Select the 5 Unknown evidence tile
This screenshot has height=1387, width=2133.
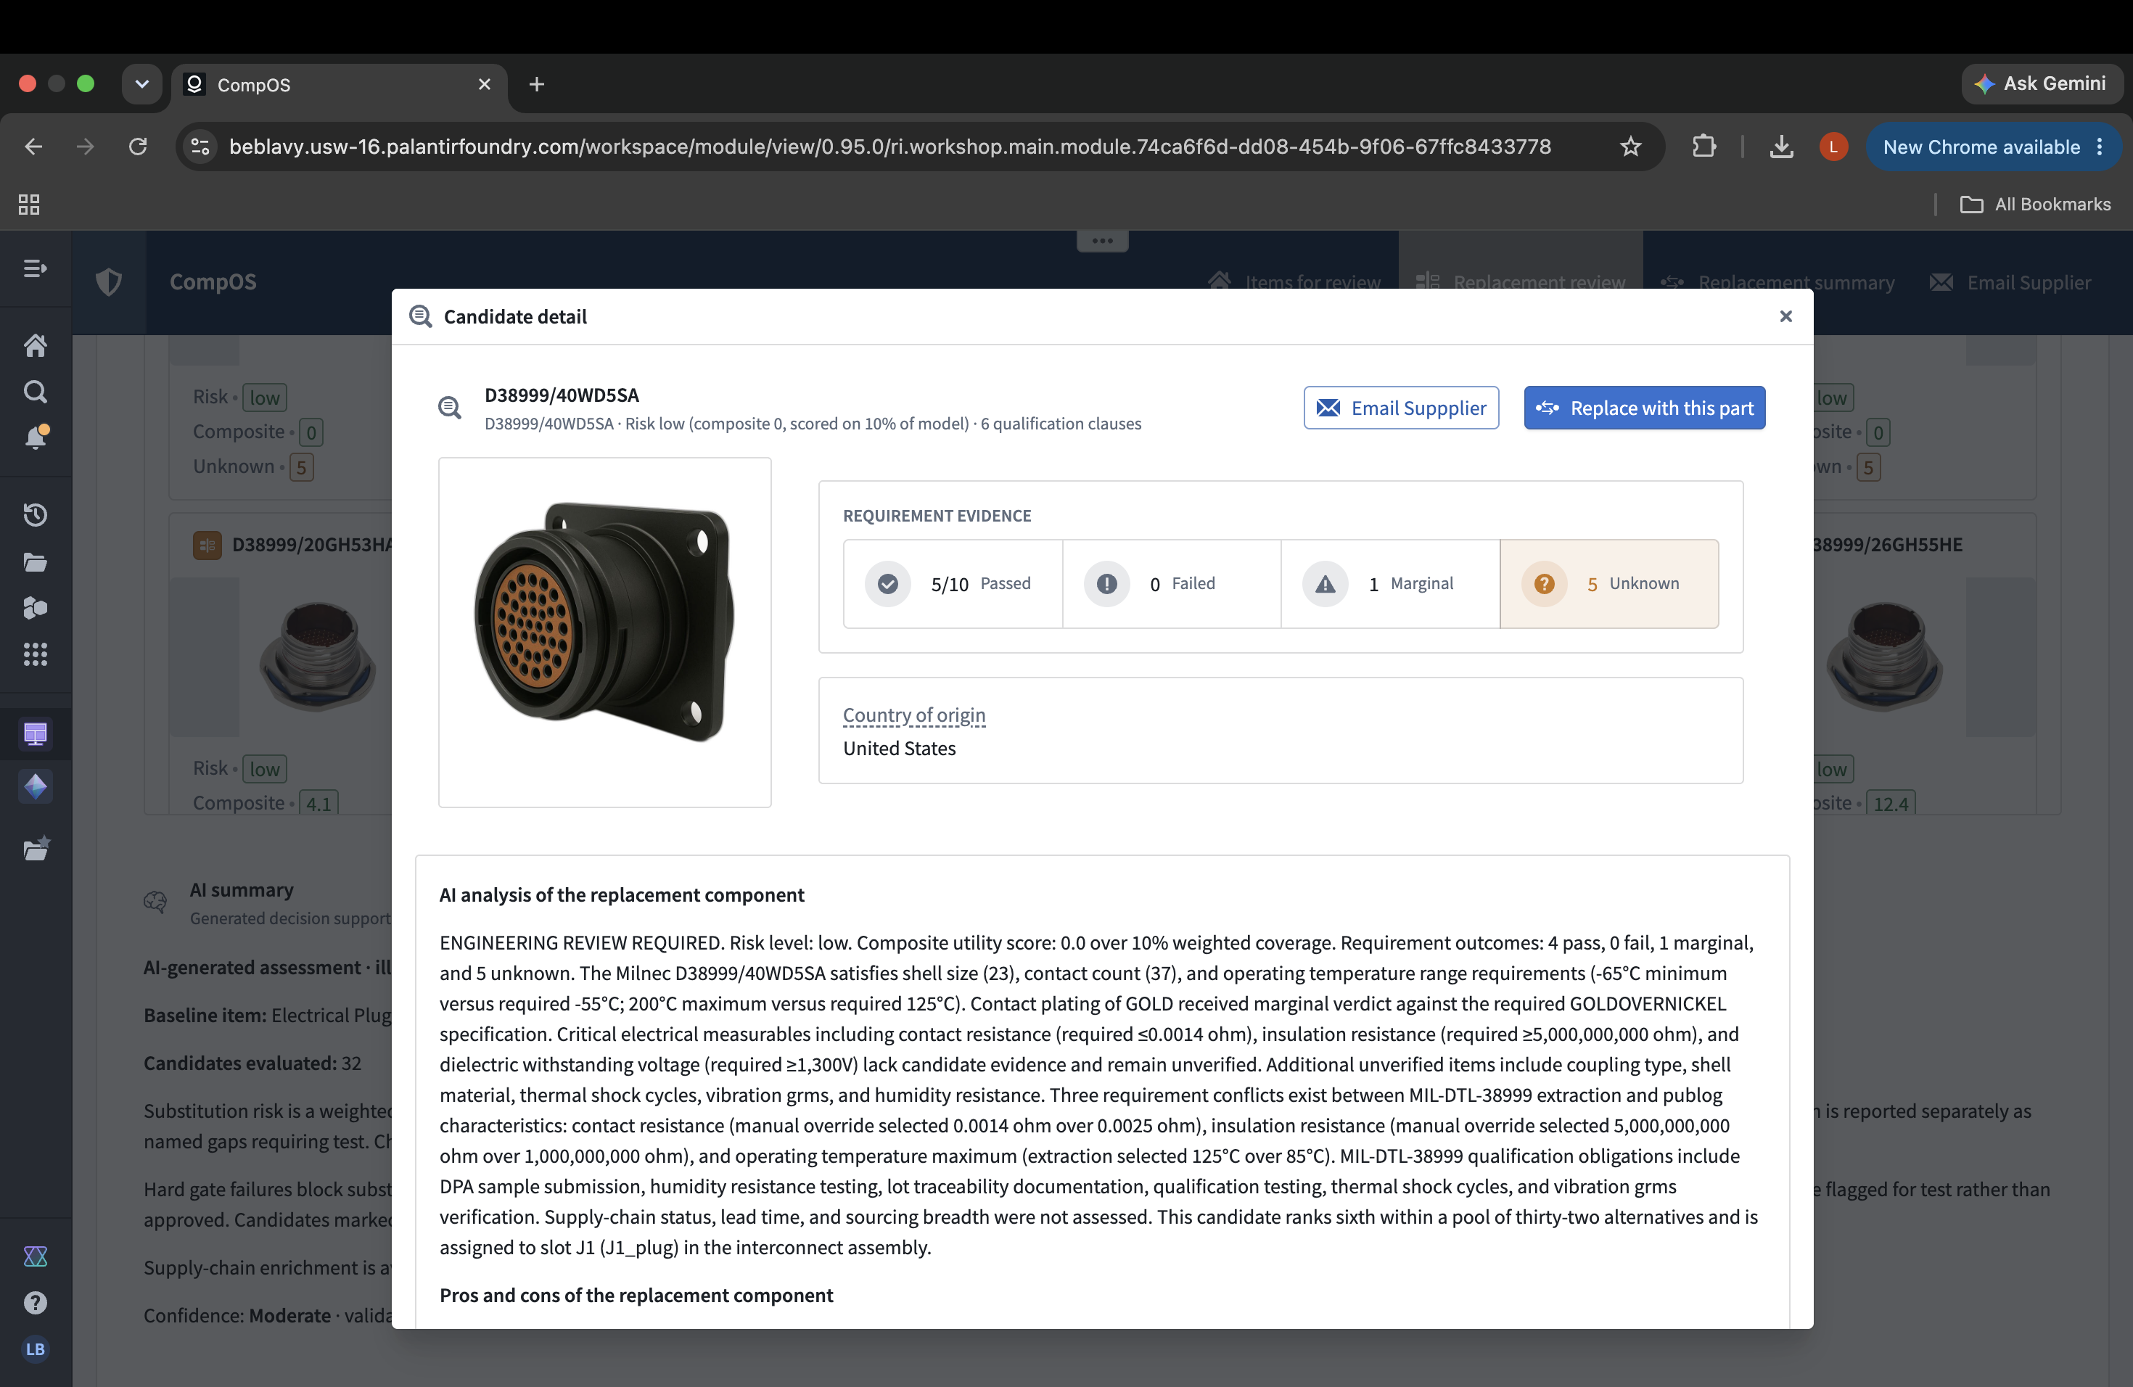tap(1608, 583)
